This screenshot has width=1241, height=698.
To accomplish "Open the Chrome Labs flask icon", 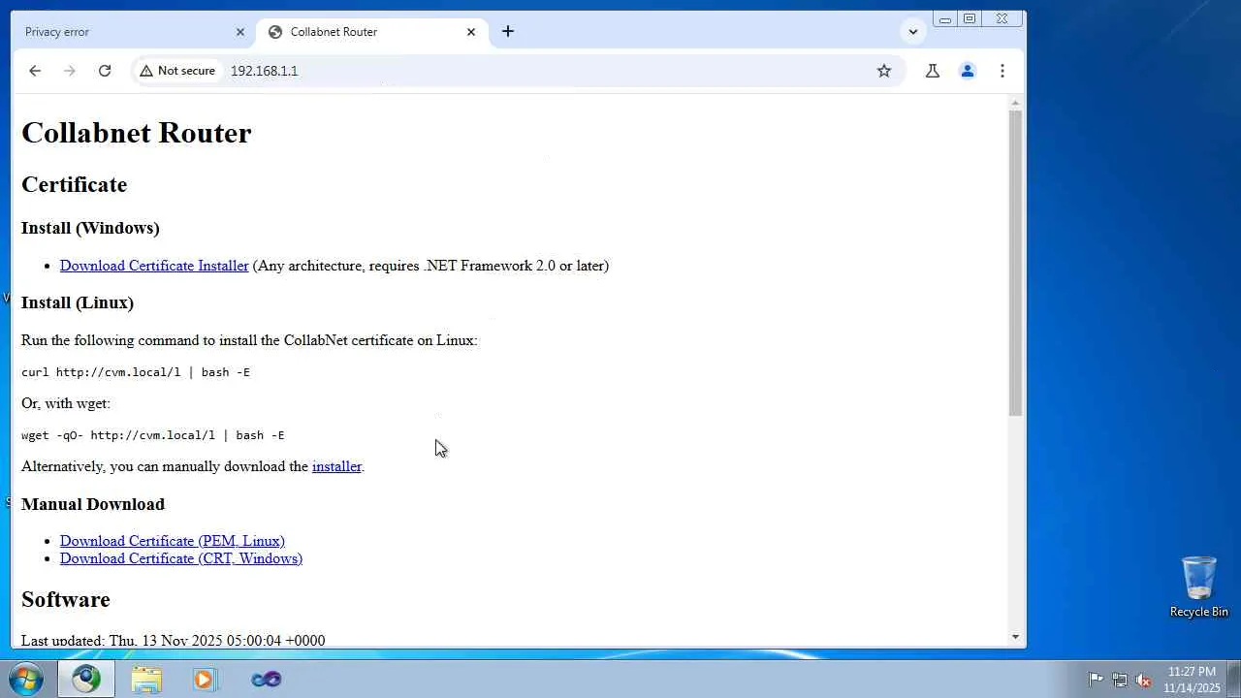I will click(x=933, y=71).
